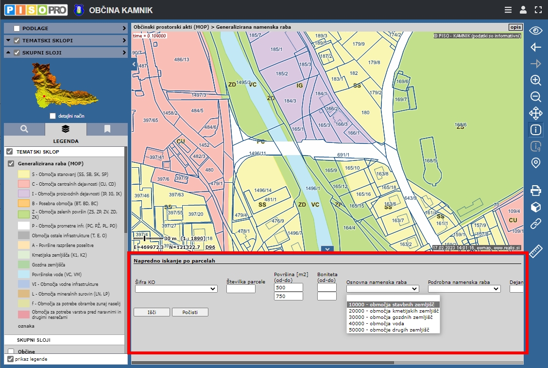Enable the detajlni način checkbox

pyautogui.click(x=53, y=116)
